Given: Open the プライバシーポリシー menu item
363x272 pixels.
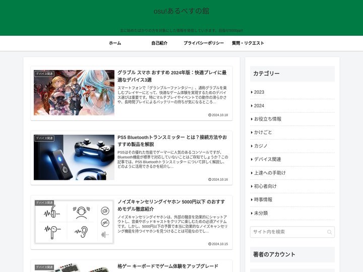Looking at the screenshot, I should 204,43.
